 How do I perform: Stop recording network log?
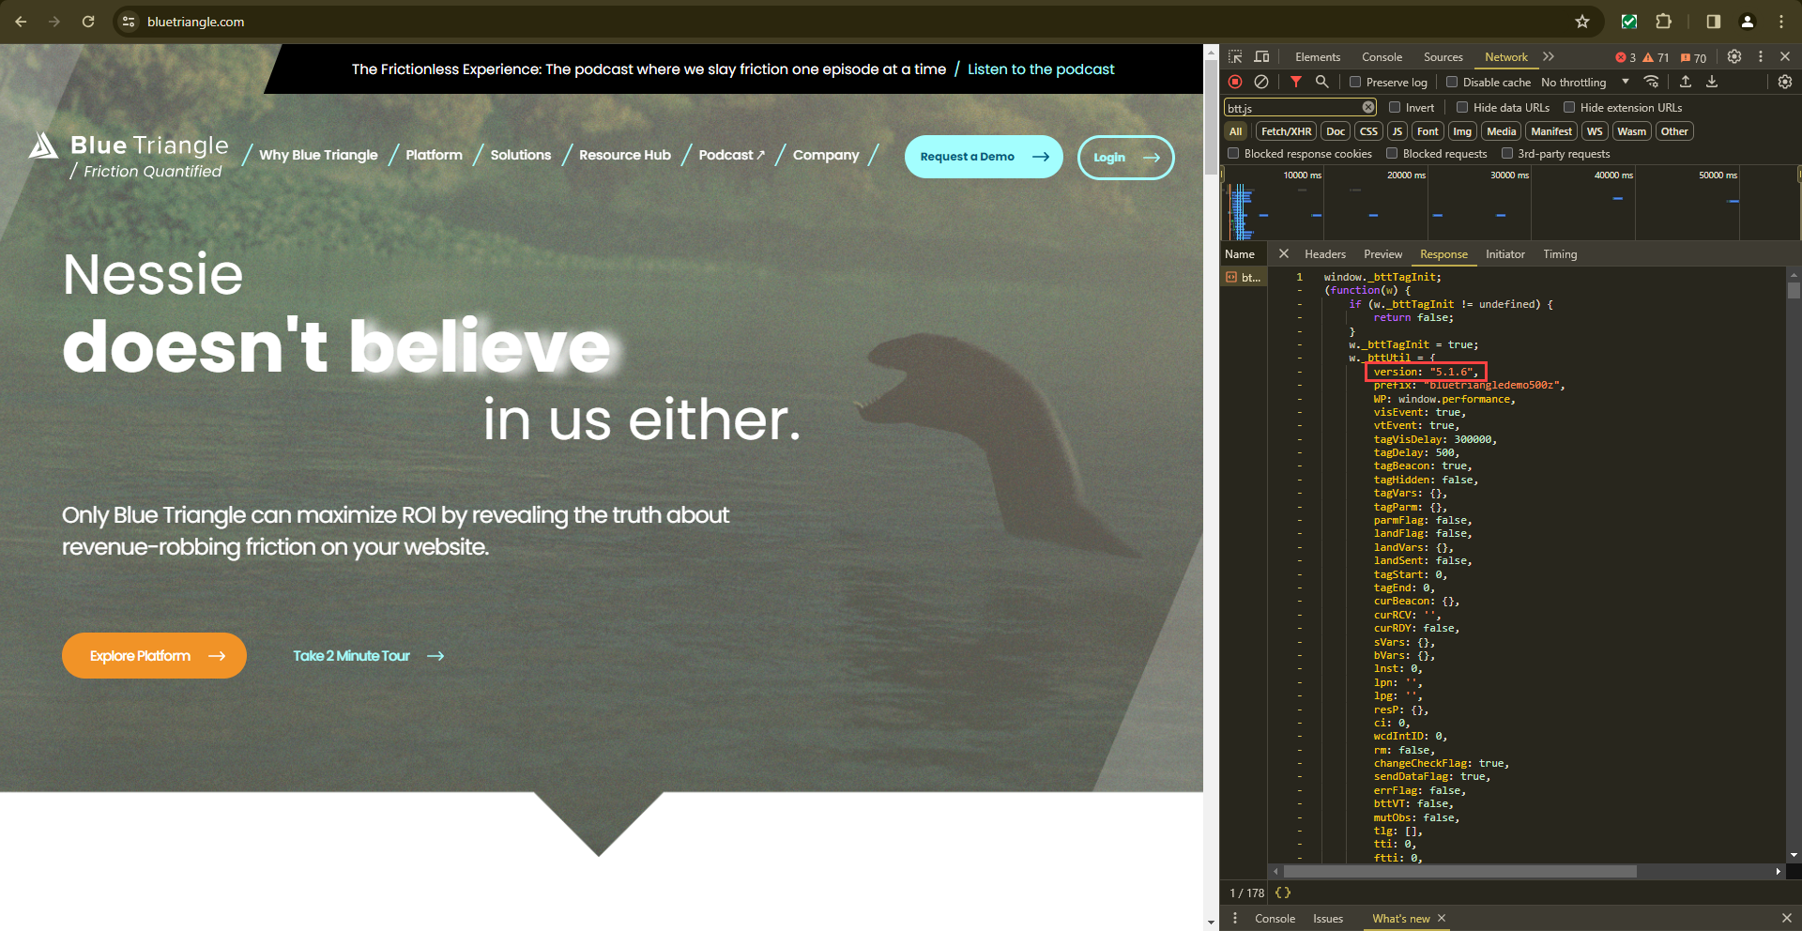point(1235,82)
